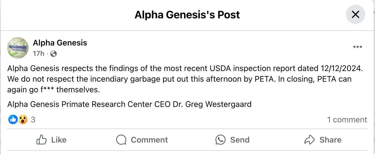Open the three-dot post options menu
375x154 pixels.
357,47
